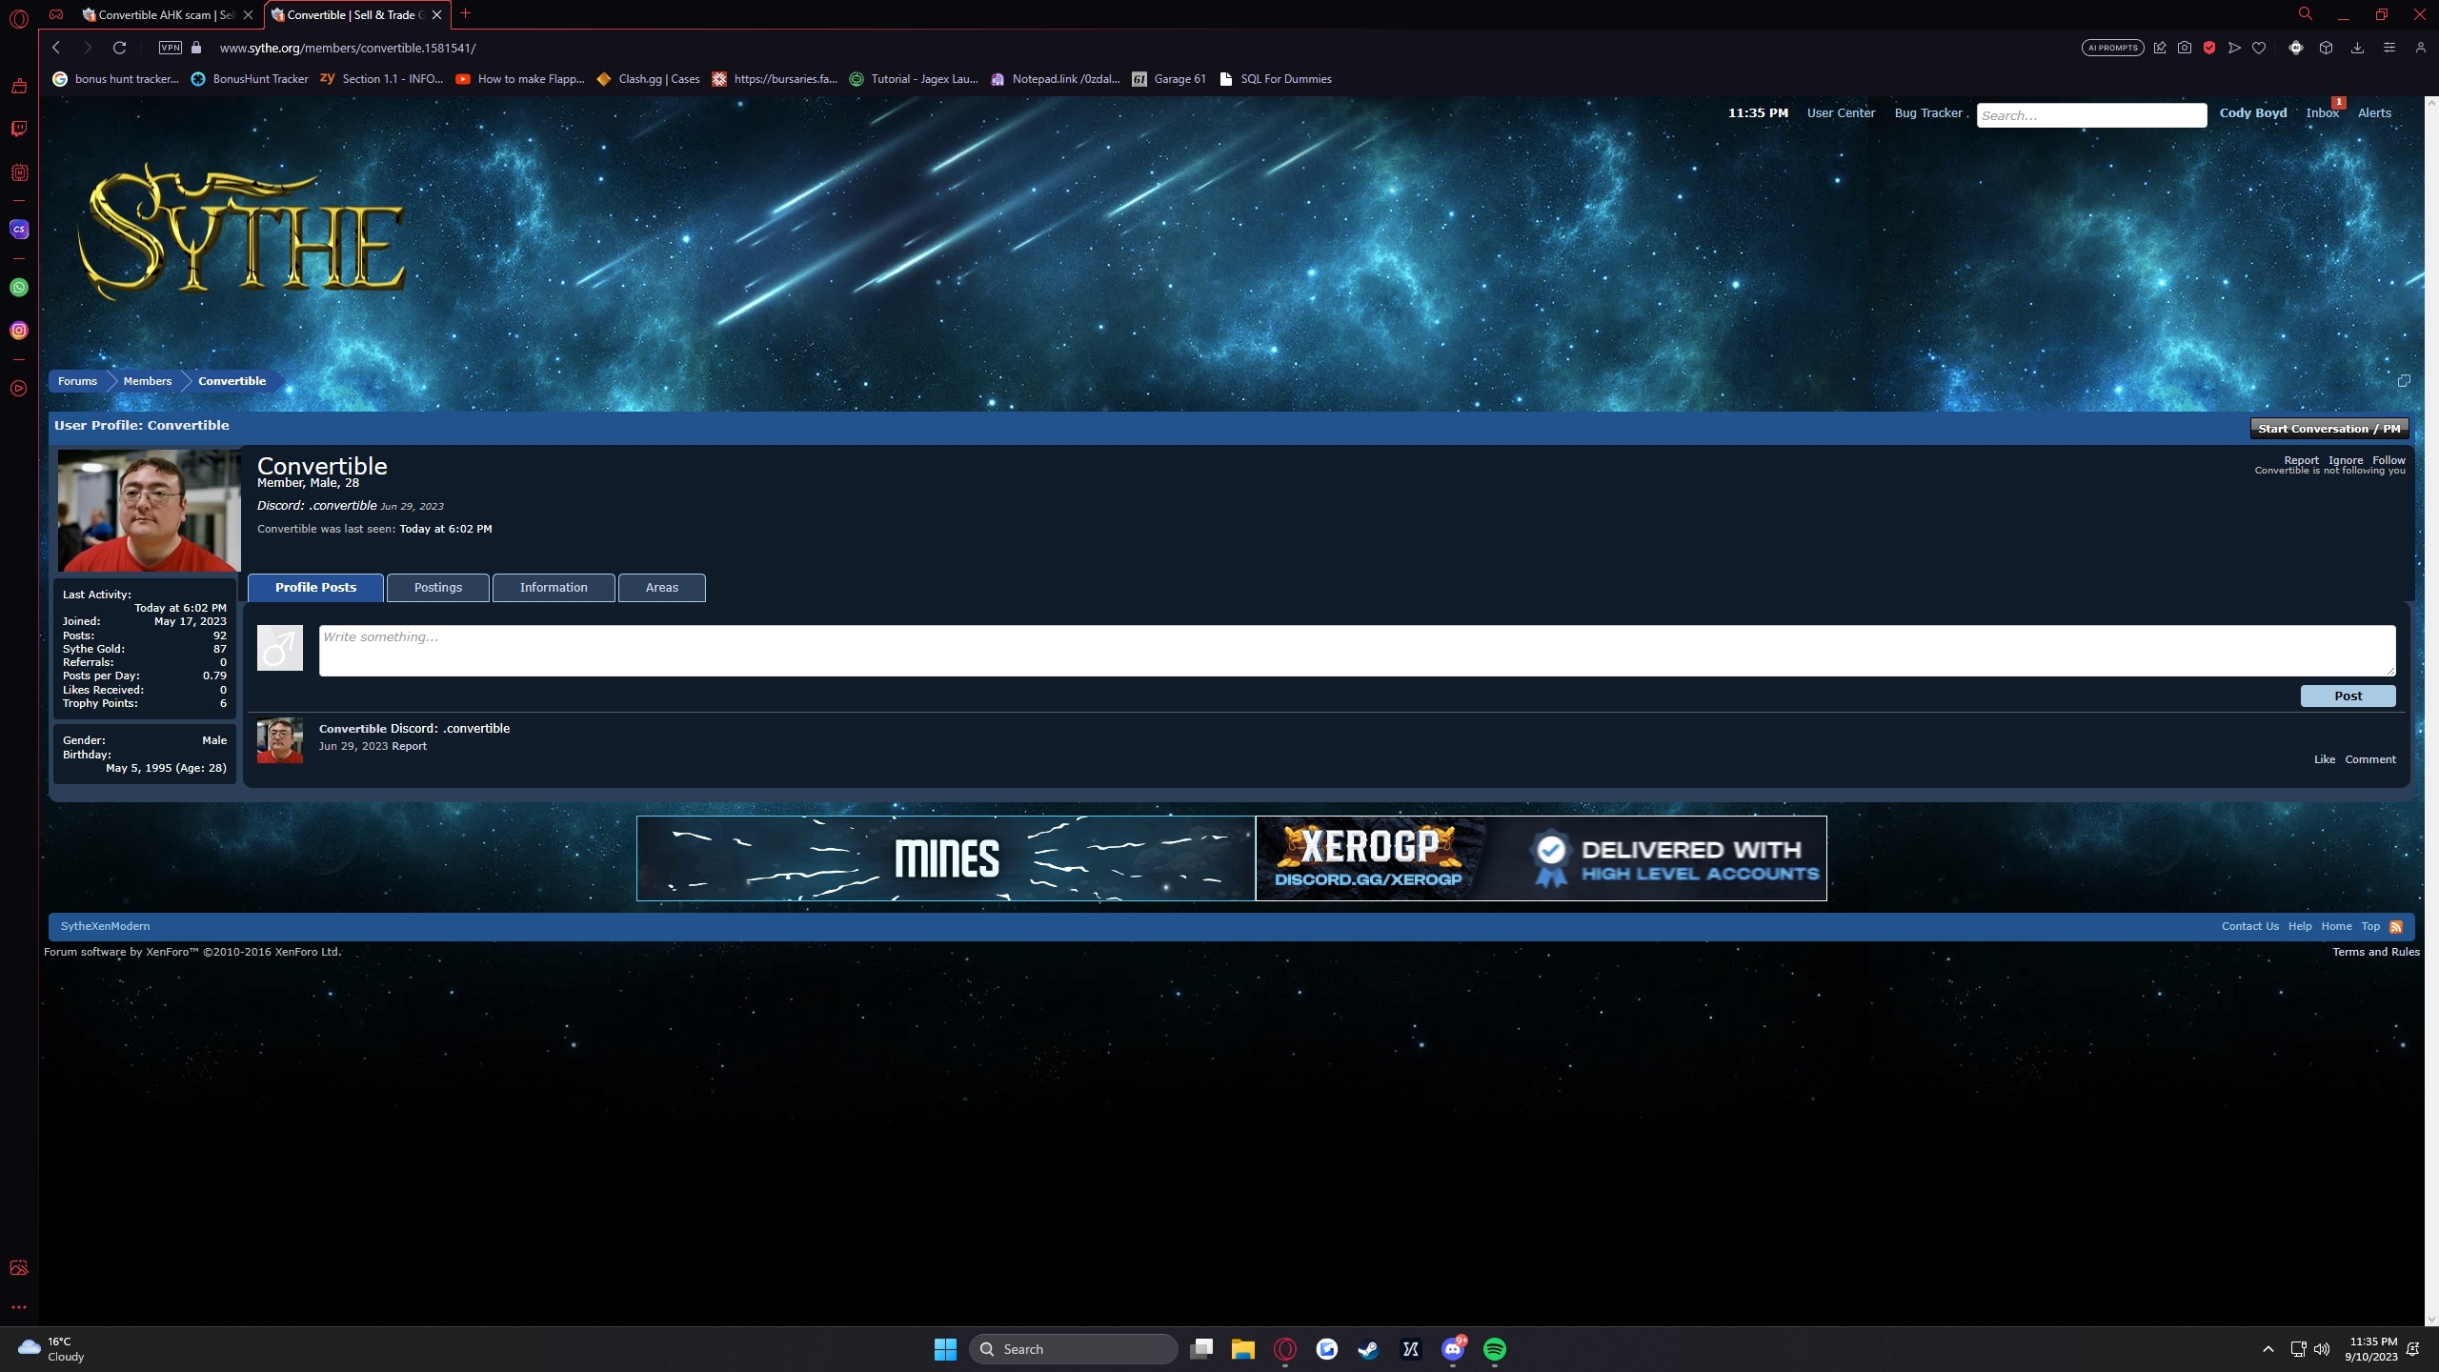This screenshot has width=2439, height=1372.
Task: Click the Members breadcrumb link
Action: coord(147,381)
